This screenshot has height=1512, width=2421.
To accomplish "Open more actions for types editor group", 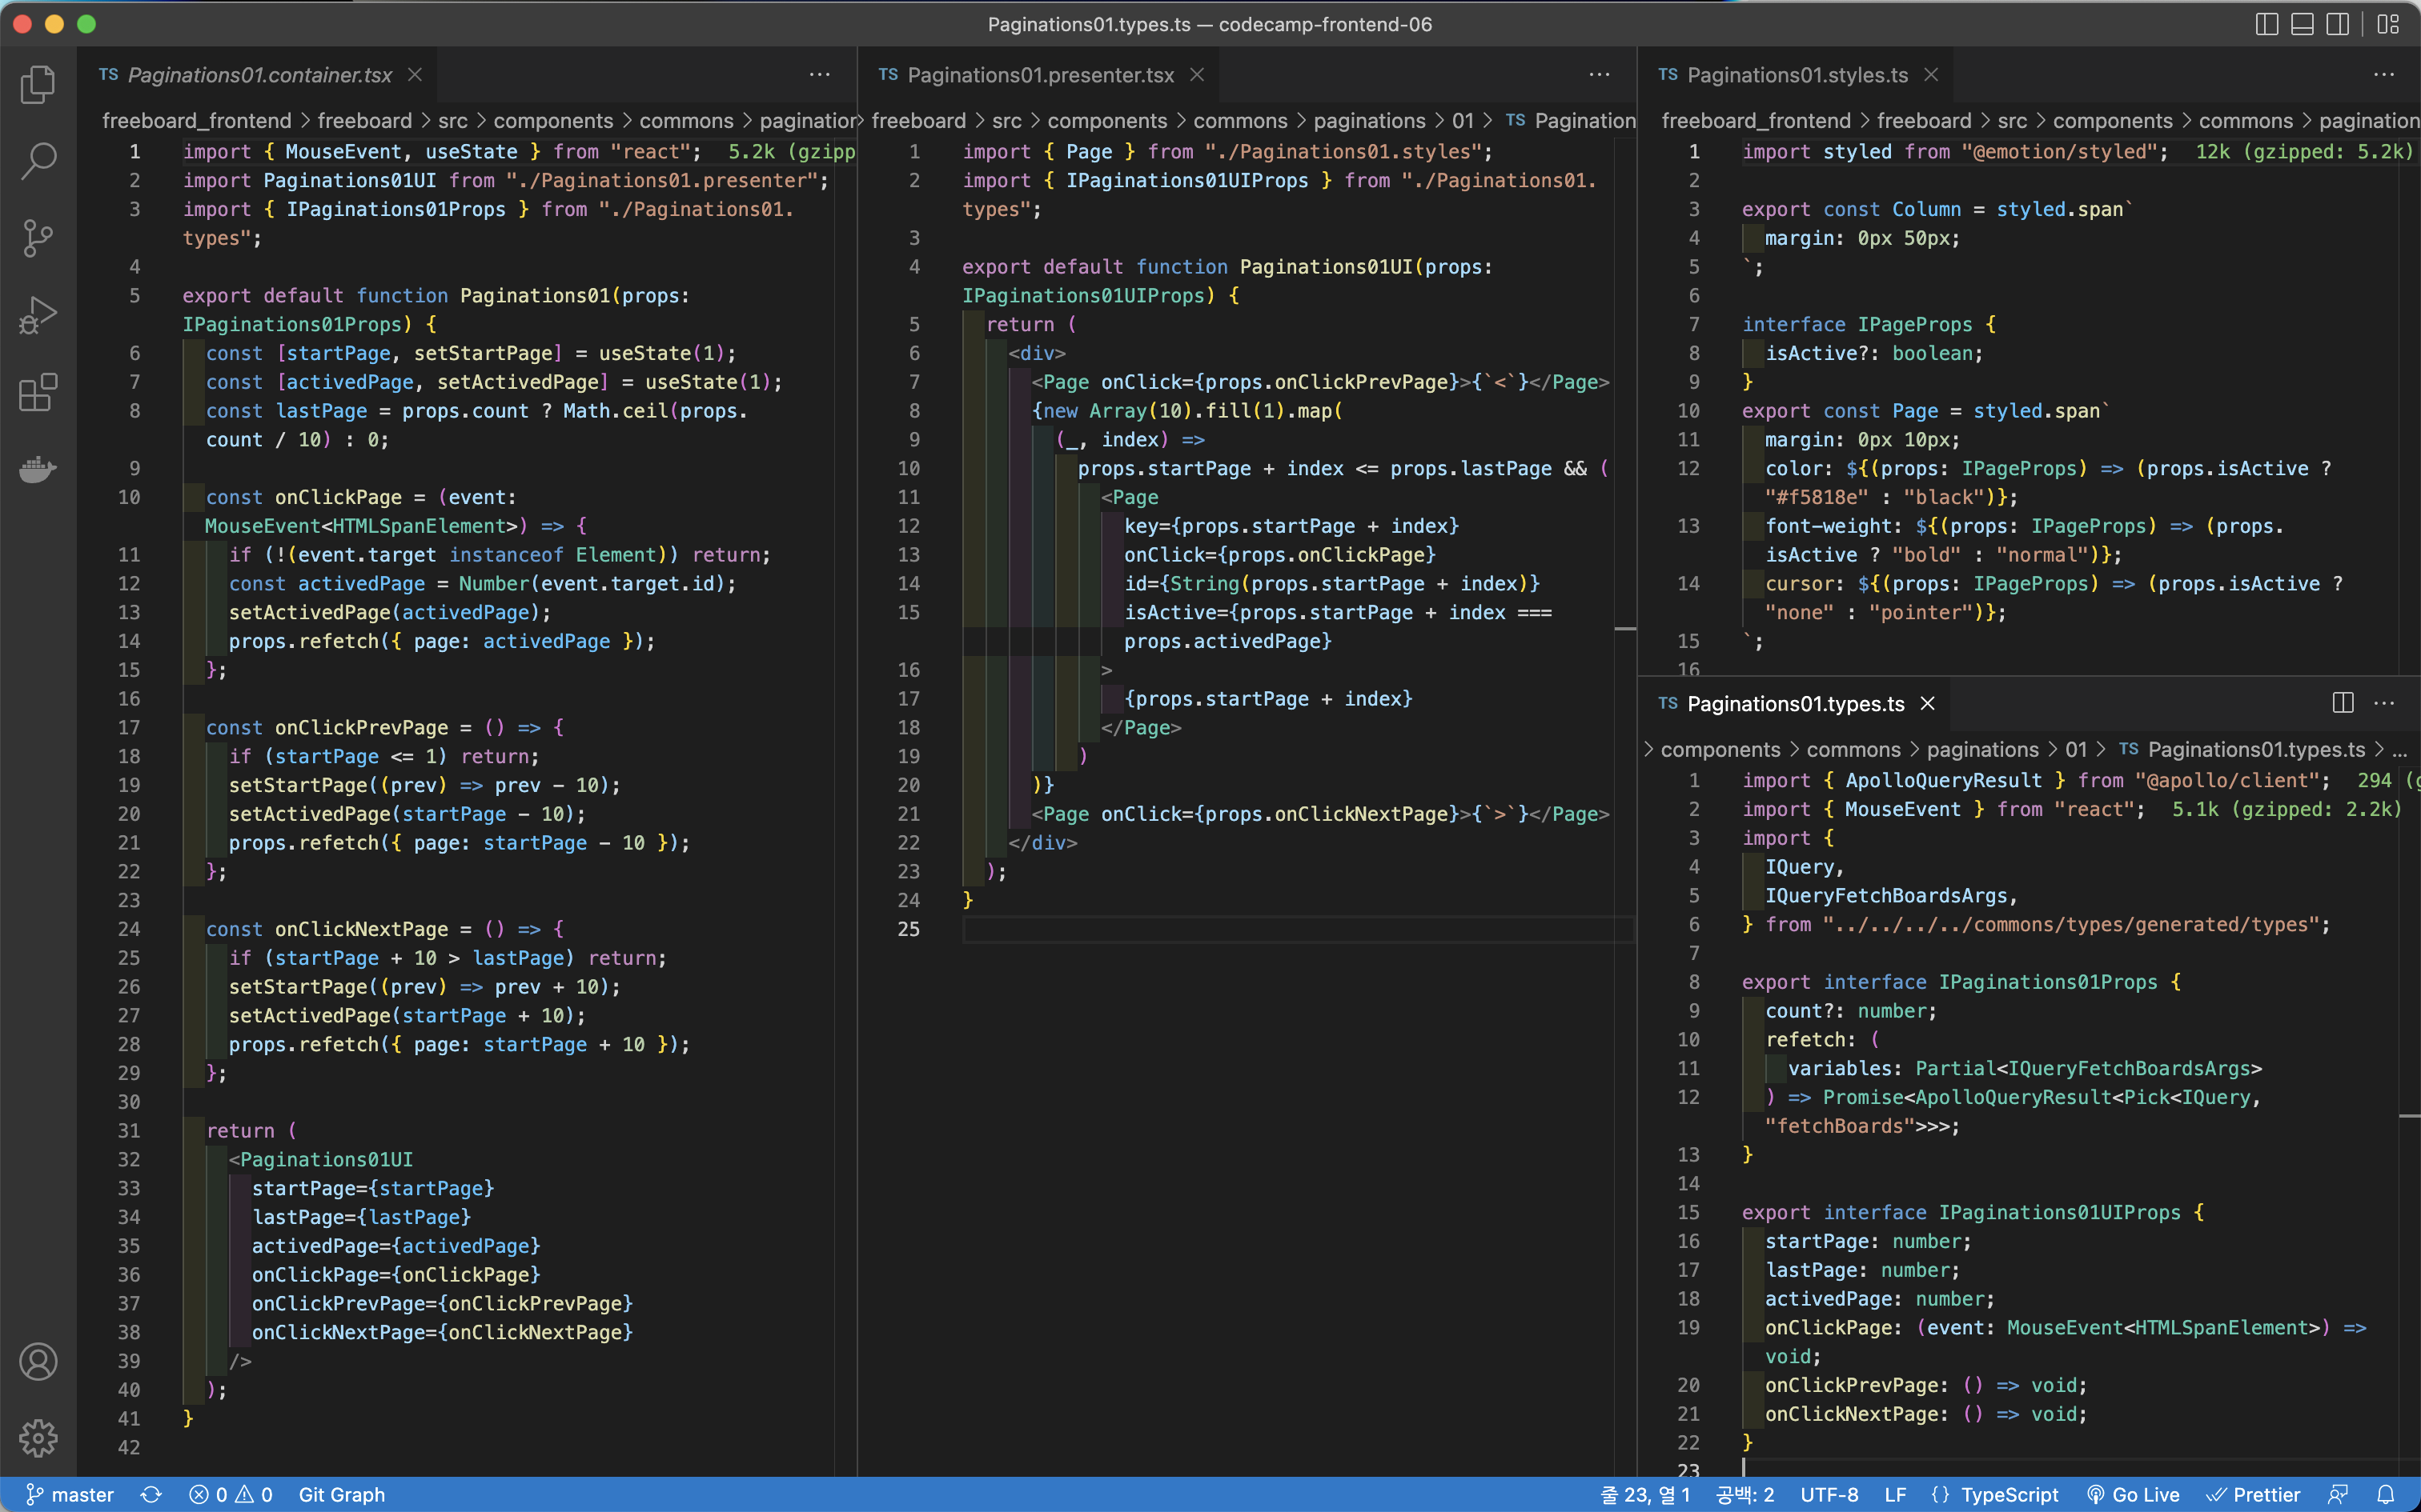I will [x=2384, y=704].
